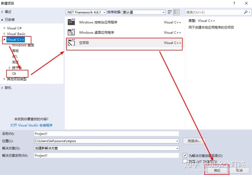Click the 取消 (Cancel) button
The image size is (252, 175).
(x=239, y=170)
